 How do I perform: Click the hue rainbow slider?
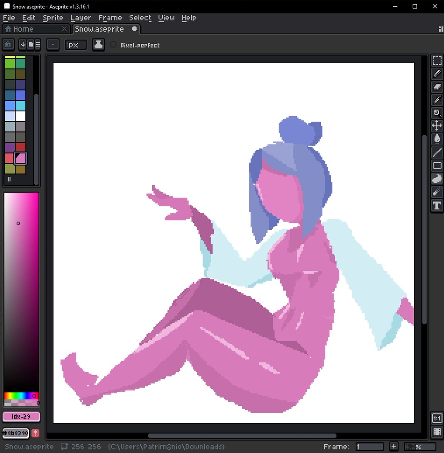point(21,396)
